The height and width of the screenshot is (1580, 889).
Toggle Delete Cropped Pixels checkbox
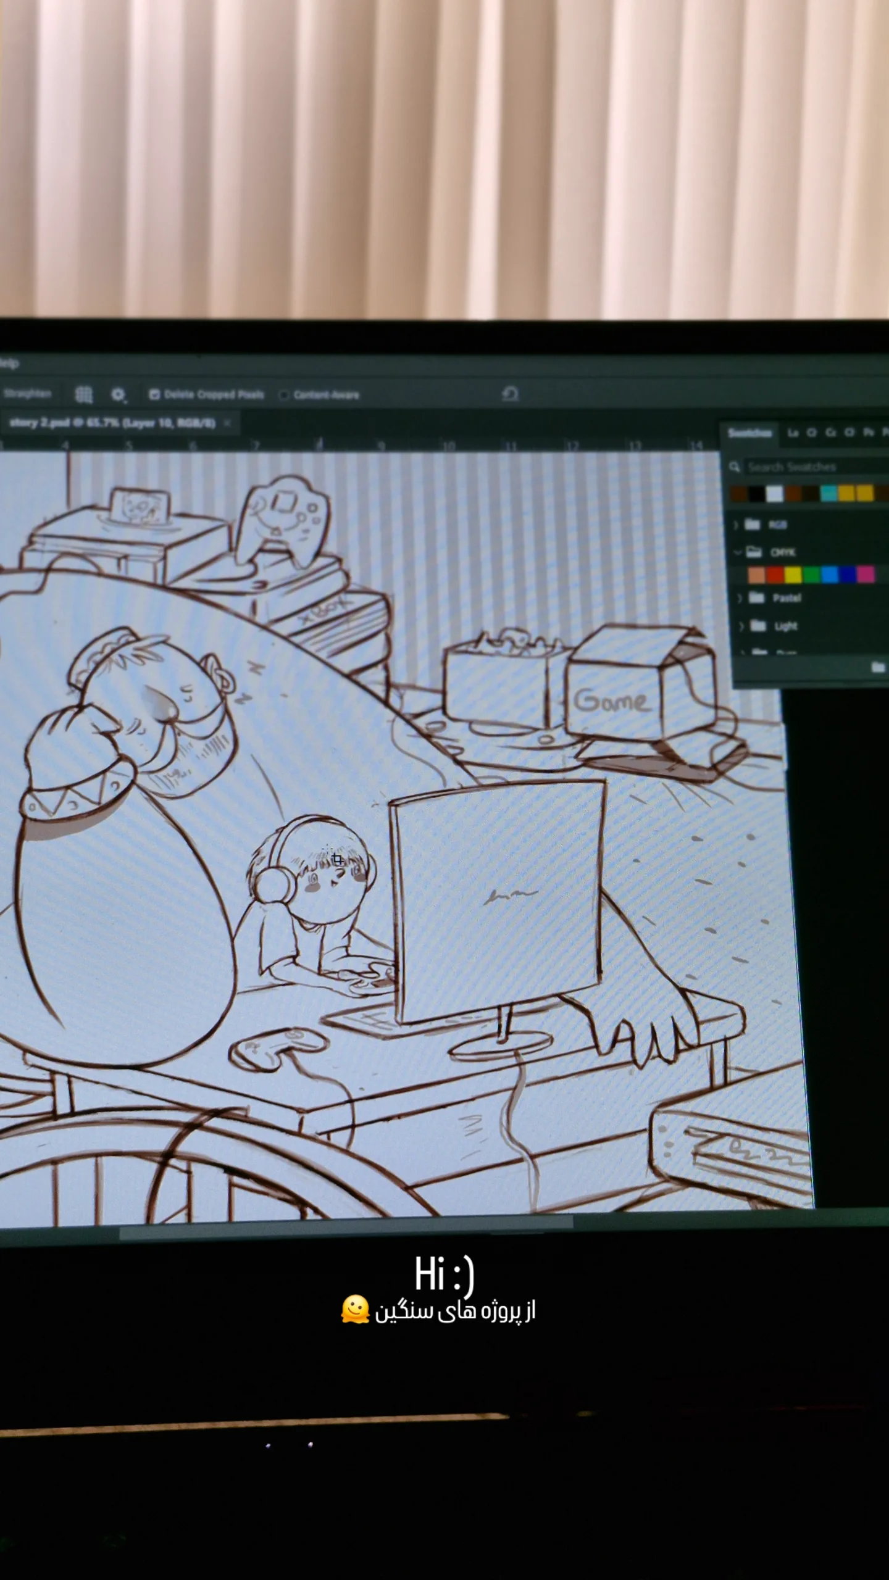pyautogui.click(x=154, y=394)
